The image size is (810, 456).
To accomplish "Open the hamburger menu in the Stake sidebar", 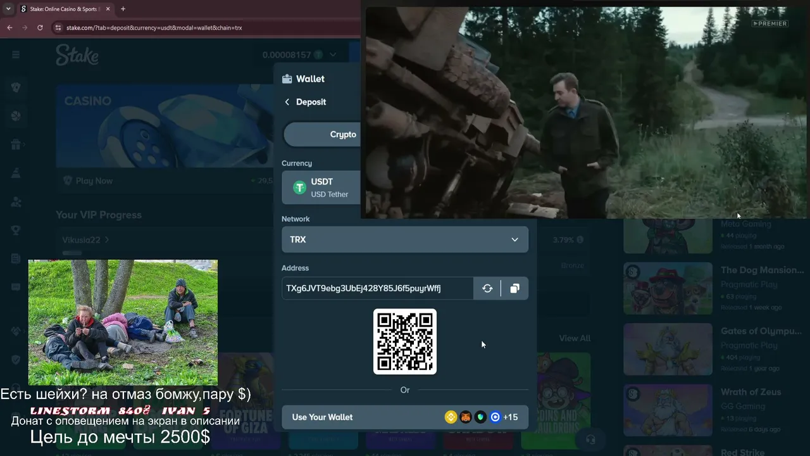I will tap(16, 55).
